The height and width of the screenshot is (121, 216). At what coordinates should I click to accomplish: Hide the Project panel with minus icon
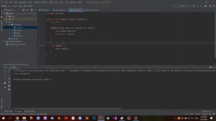(35, 10)
